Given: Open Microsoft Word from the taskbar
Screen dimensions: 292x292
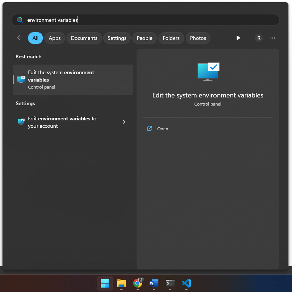Looking at the screenshot, I should point(154,283).
